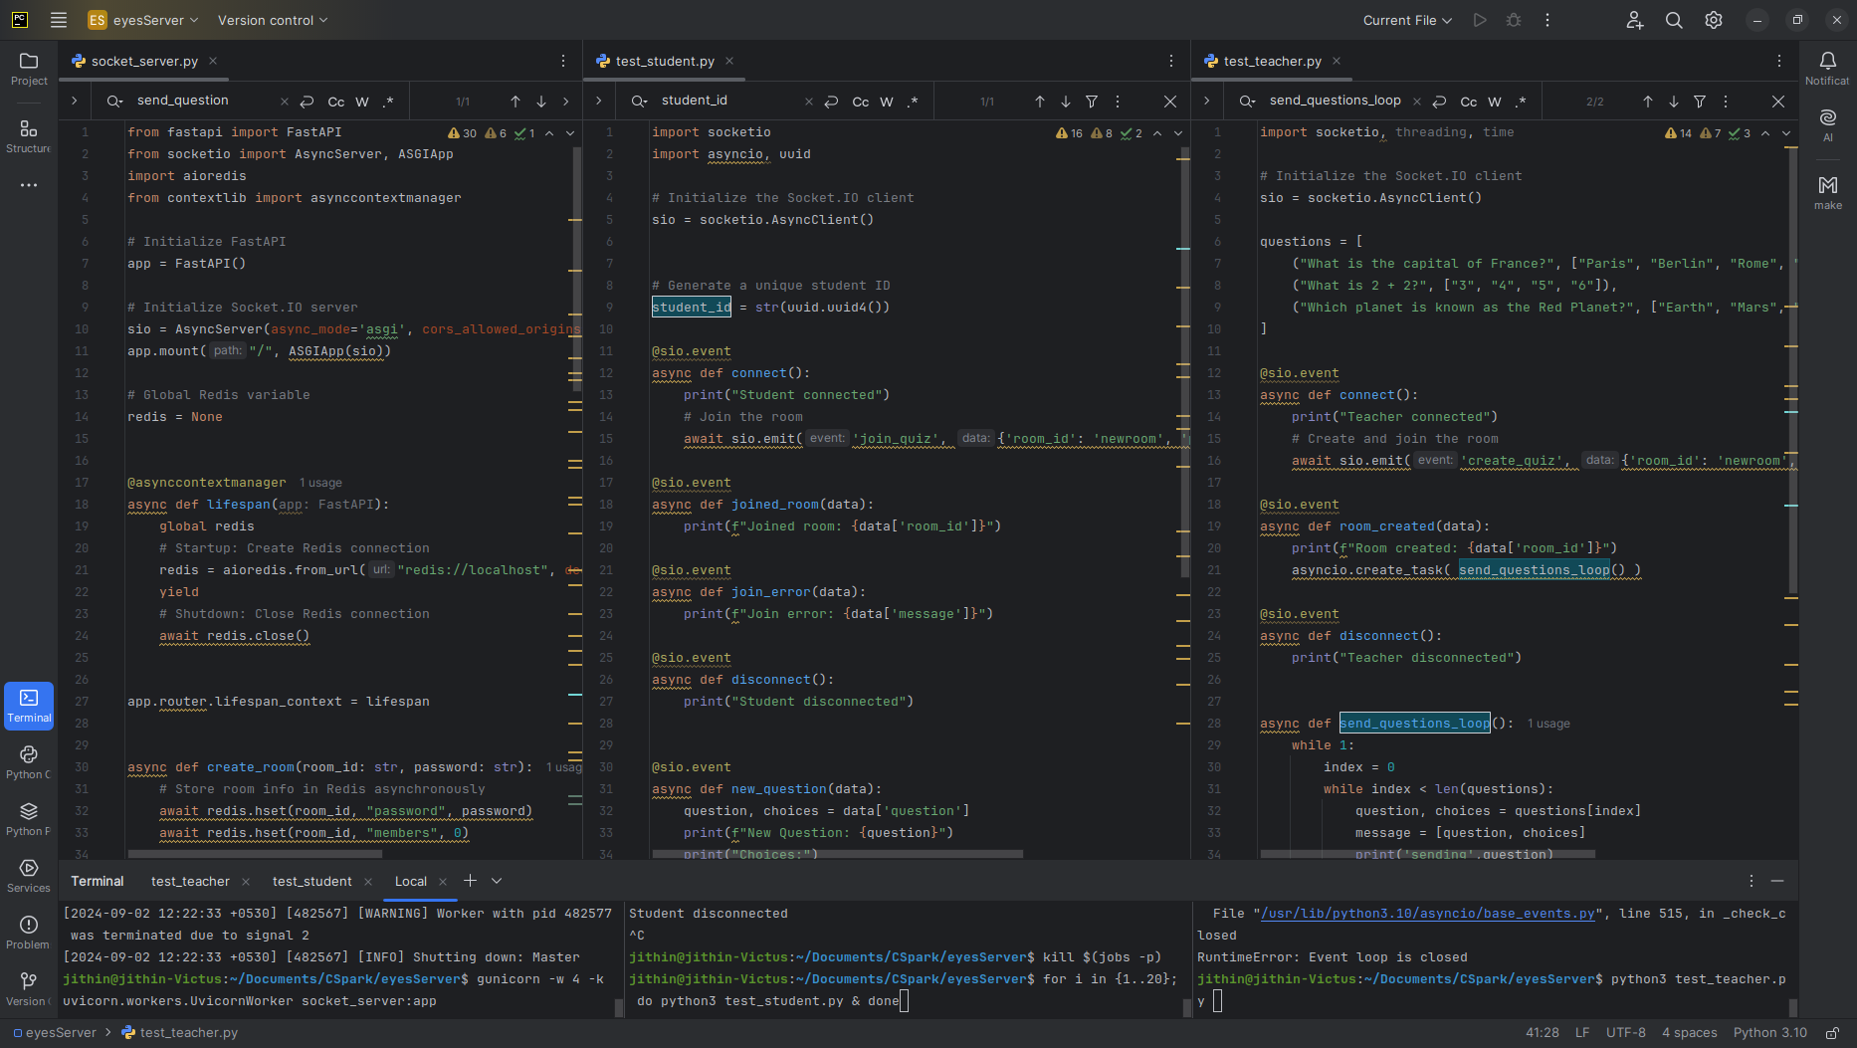Open the Notifications panel
The image size is (1857, 1048).
click(1827, 69)
